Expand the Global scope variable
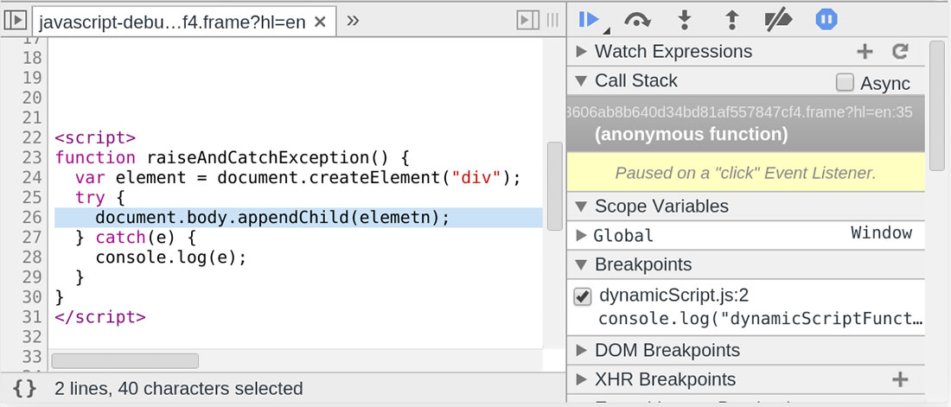Viewport: 951px width, 407px height. (x=582, y=235)
